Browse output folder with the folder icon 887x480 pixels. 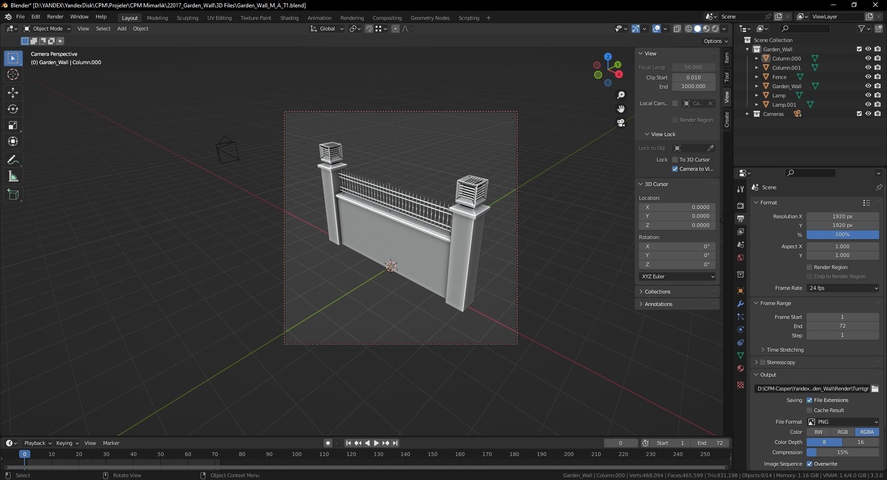tap(875, 389)
